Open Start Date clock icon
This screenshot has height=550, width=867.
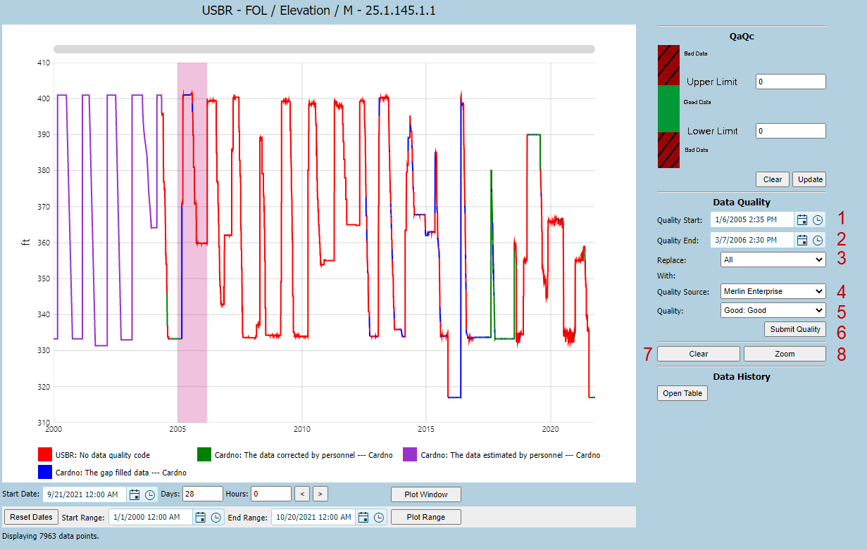point(150,494)
